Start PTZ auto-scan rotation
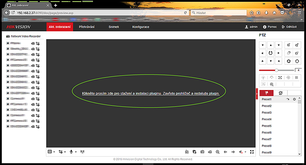The height and width of the screenshot is (165, 306). pos(270,53)
